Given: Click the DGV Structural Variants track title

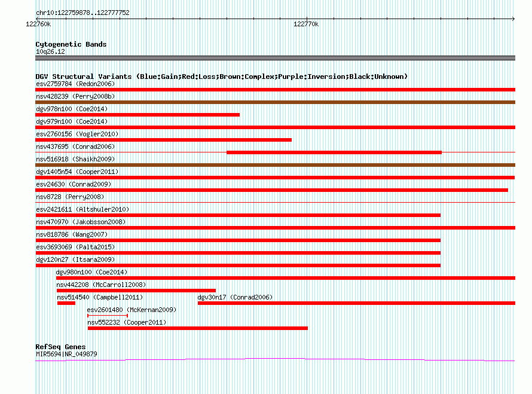Looking at the screenshot, I should [222, 77].
